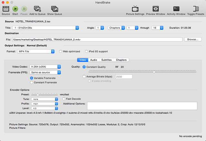Open the Tune dropdown set to none
The image size is (206, 141).
[44, 99]
